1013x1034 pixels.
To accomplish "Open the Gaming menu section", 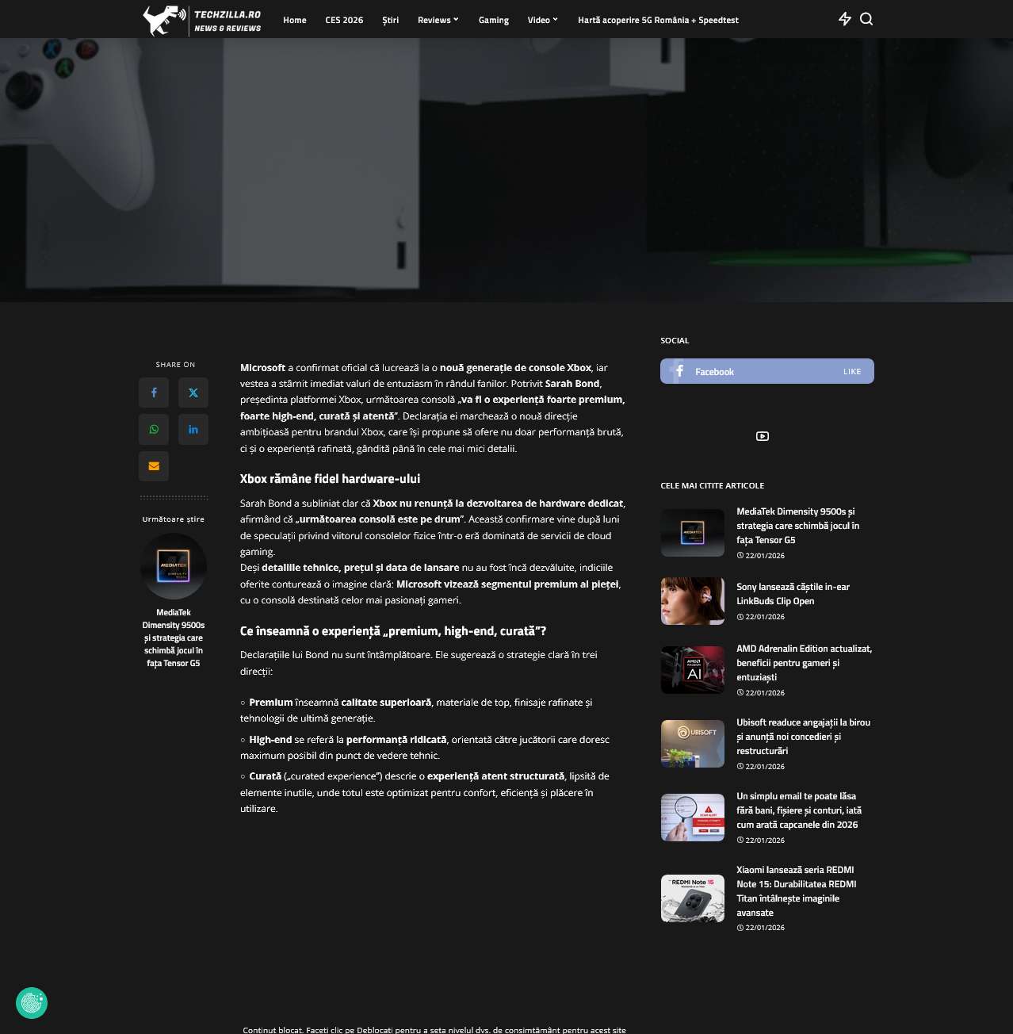I will coord(494,20).
